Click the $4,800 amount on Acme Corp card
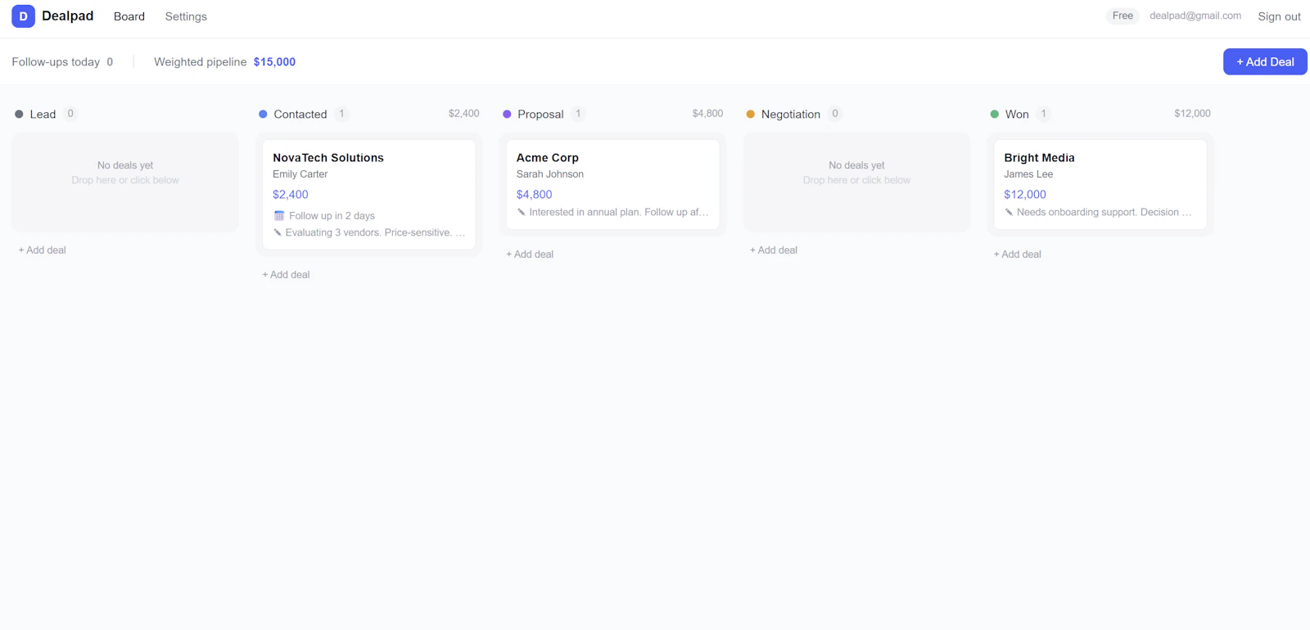Screen dimensions: 1310x630 535,195
